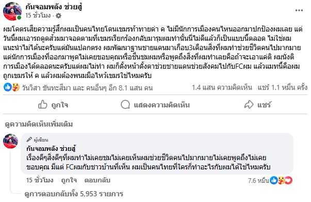Click the 15 ชั่วโมง timestamp on the post

click(38, 15)
